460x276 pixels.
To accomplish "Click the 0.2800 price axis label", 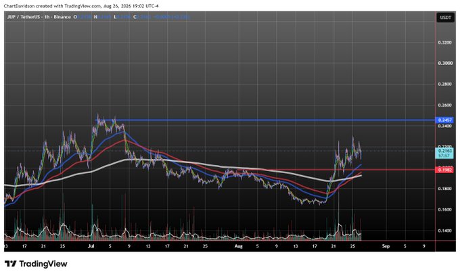I will coord(444,84).
